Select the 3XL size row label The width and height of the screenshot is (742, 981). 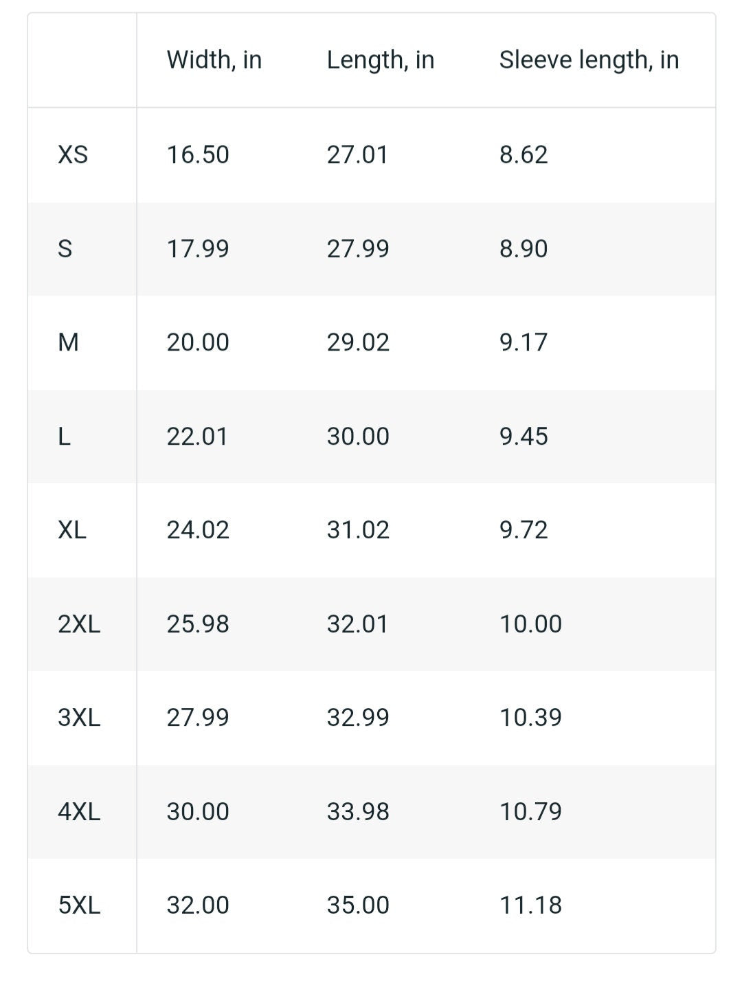coord(79,717)
